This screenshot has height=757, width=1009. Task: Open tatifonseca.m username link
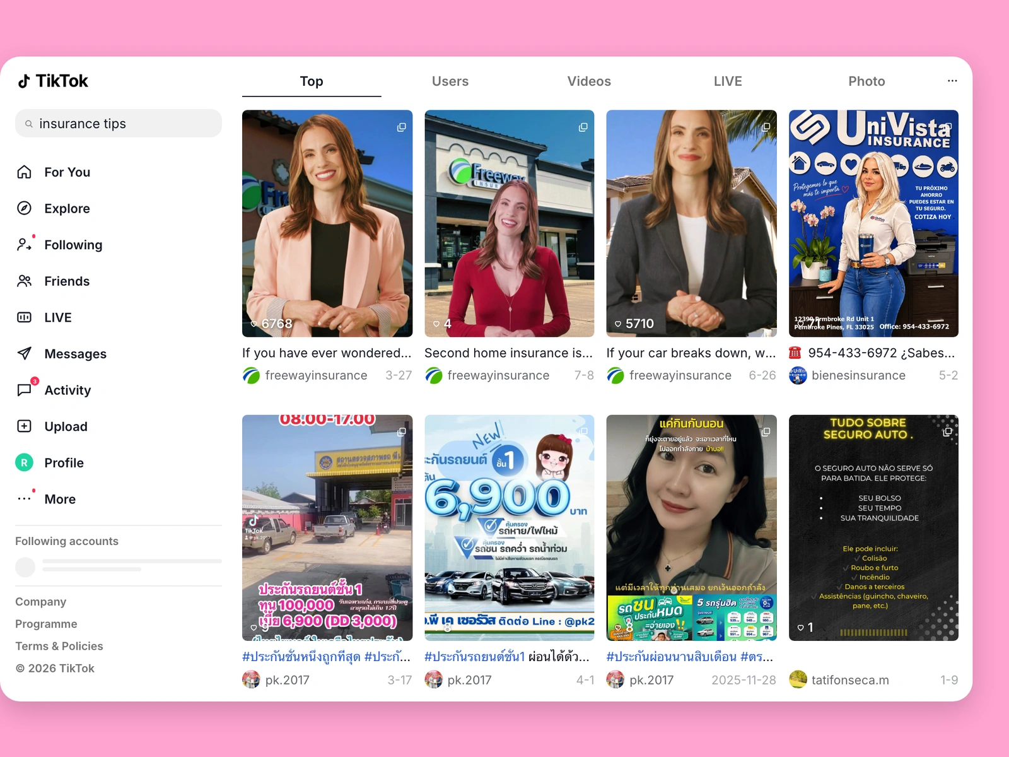850,680
